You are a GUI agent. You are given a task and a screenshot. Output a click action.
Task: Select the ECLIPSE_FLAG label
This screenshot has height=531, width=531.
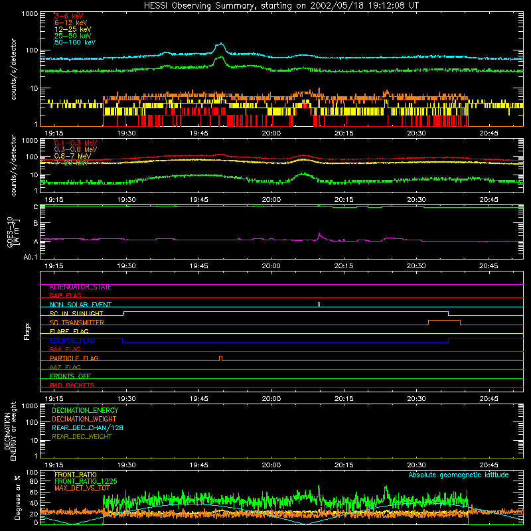click(x=72, y=341)
